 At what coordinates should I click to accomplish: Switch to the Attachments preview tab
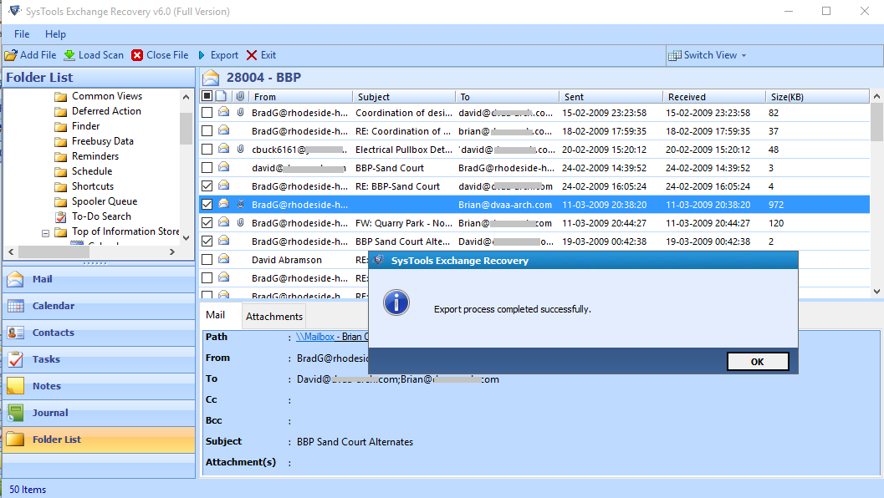(274, 317)
